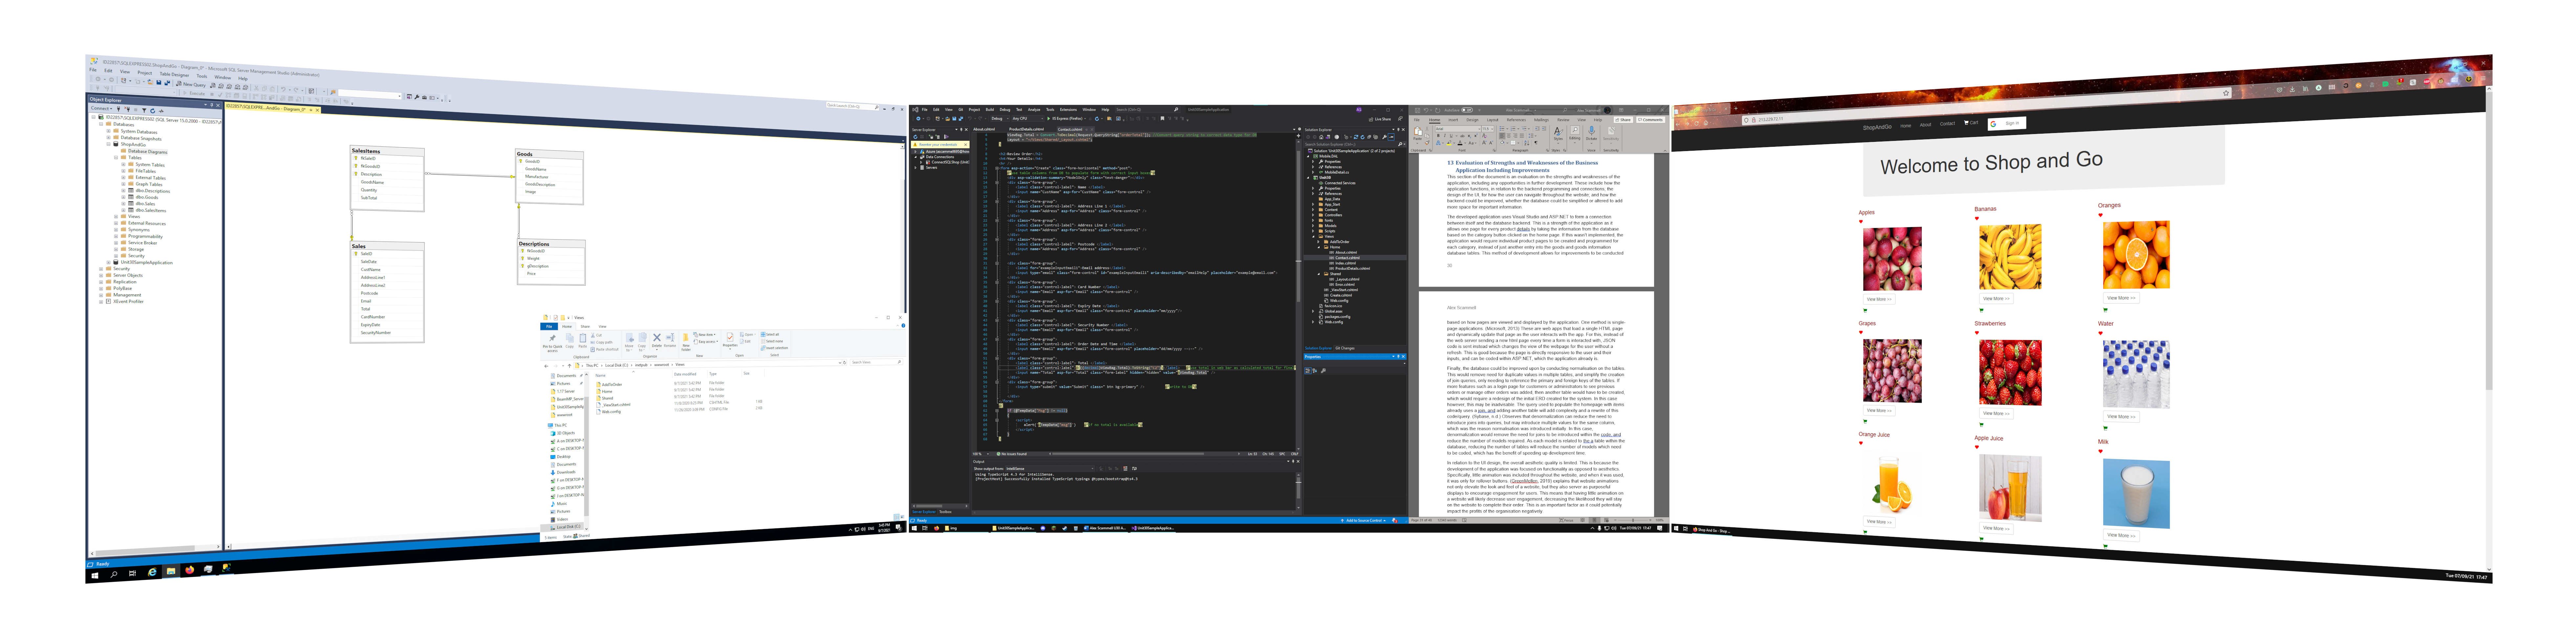
Task: Click Windows Start button on left taskbar
Action: (x=95, y=576)
